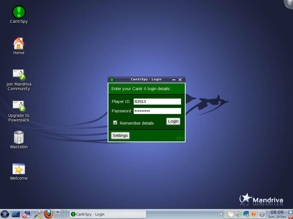Minimize the CantrSpy Login window
293x219 pixels.
point(174,80)
